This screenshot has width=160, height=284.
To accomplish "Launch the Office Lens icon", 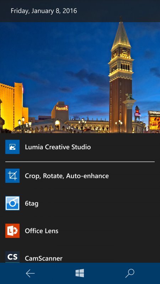I will [12, 231].
